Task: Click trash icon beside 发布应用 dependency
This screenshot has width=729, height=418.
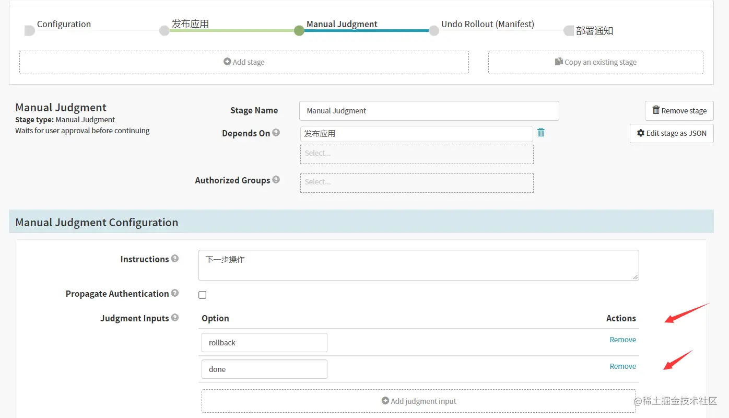Action: (x=541, y=133)
